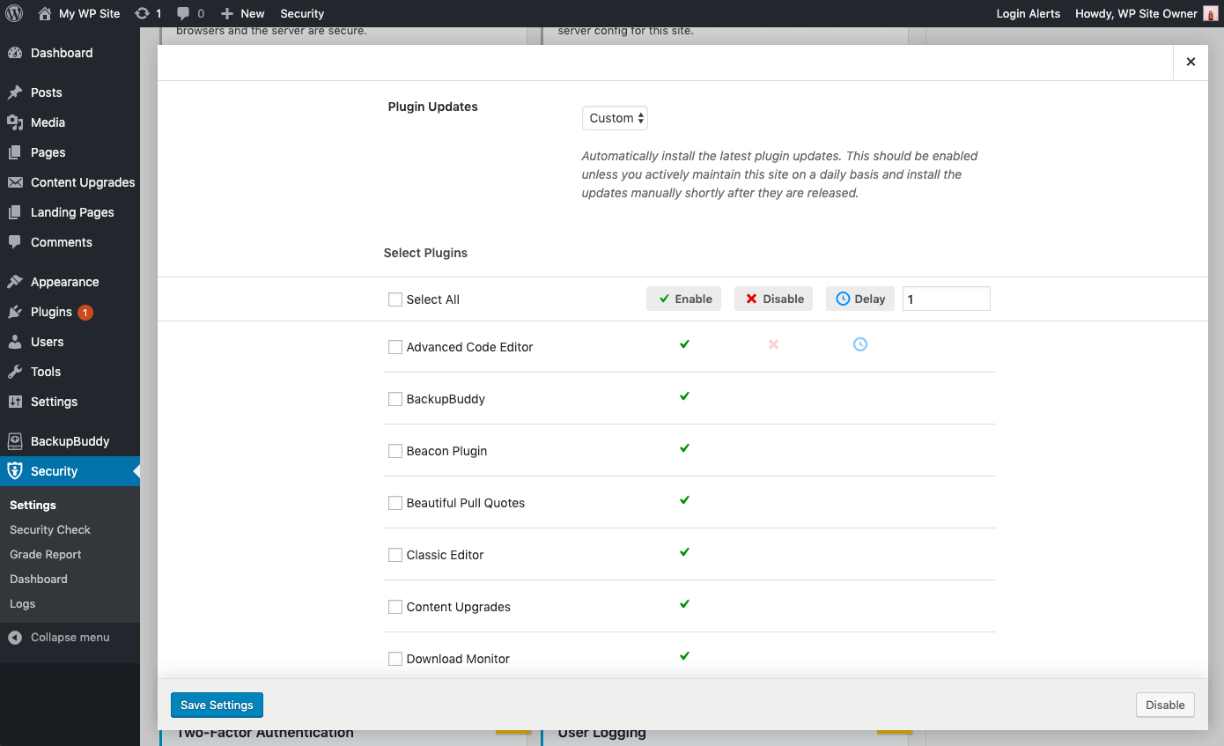This screenshot has width=1224, height=746.
Task: Click the Comments icon in sidebar
Action: (x=15, y=242)
